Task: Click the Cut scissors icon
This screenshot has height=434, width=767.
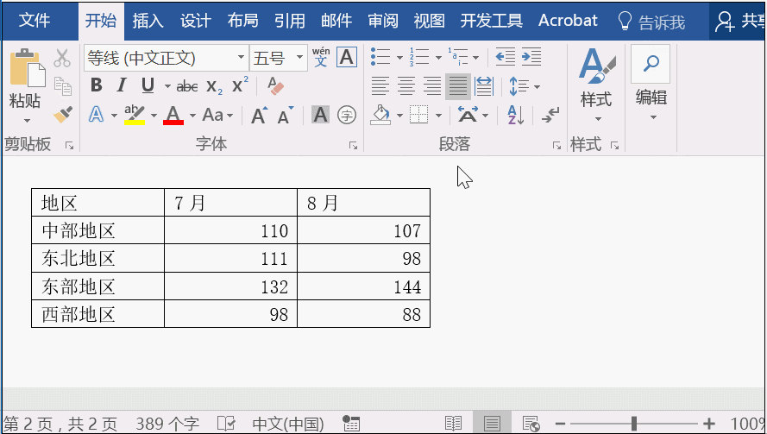Action: [62, 58]
